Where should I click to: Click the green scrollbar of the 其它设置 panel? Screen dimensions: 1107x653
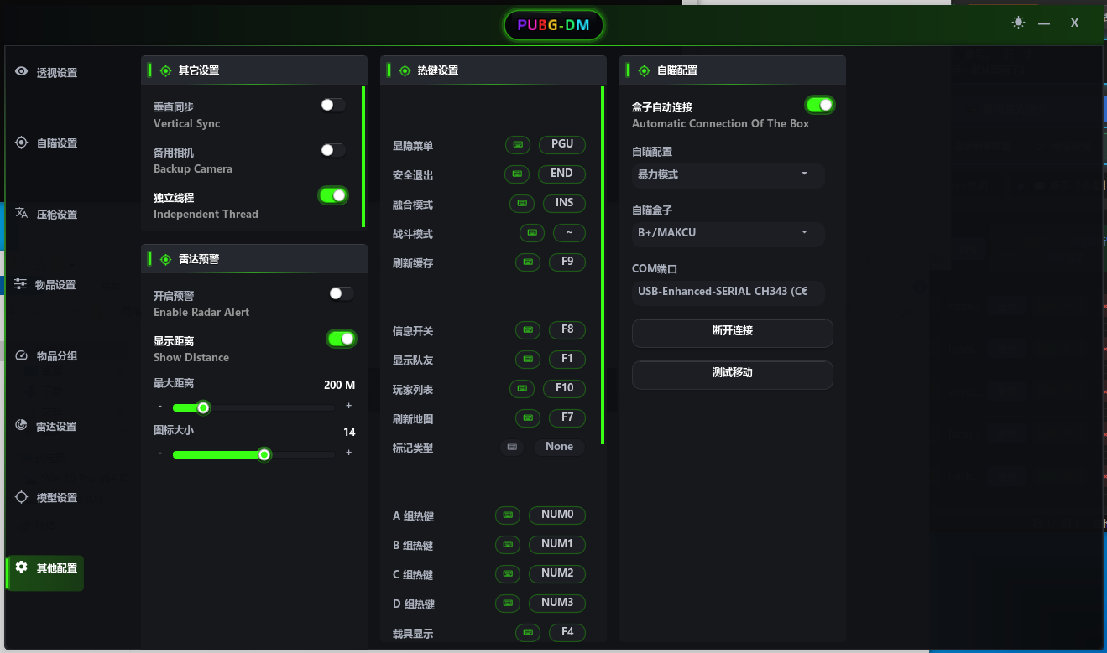pyautogui.click(x=363, y=156)
